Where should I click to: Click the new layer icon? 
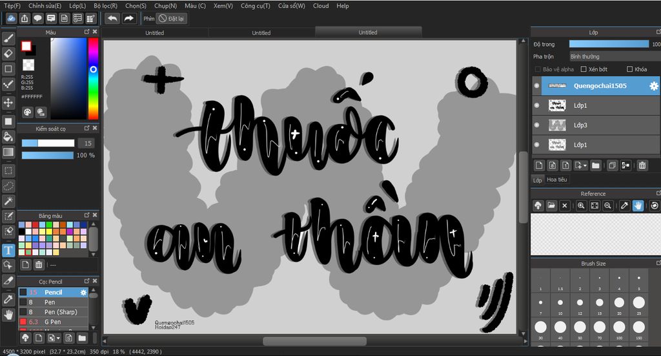539,165
